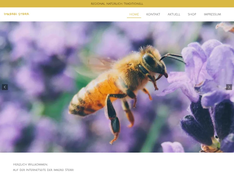The height and width of the screenshot is (175, 234).
Task: Visit the Shop page
Action: 192,14
